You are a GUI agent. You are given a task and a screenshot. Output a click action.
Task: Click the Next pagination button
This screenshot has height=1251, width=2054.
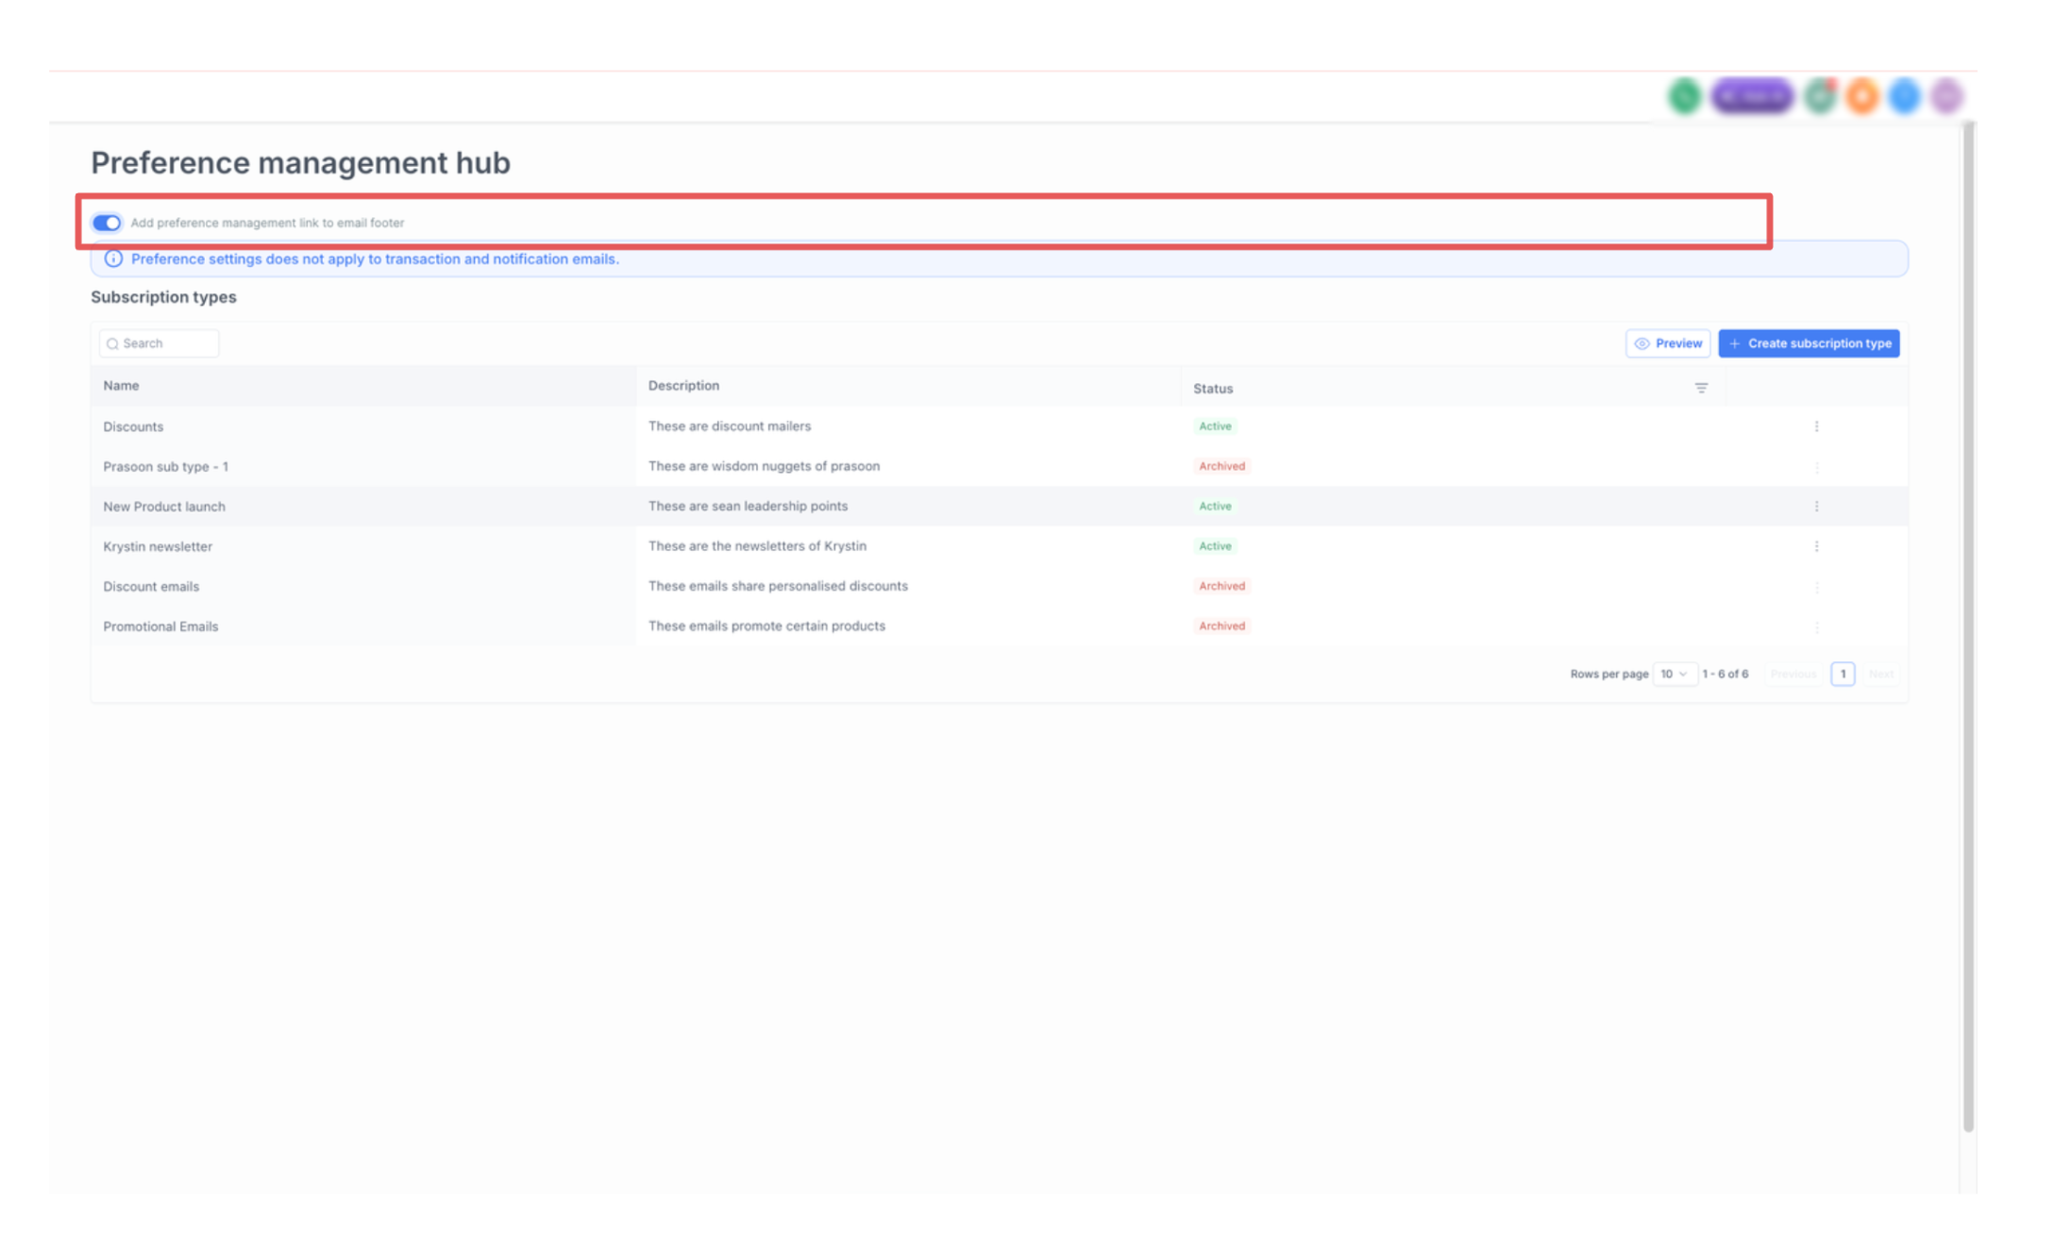click(x=1881, y=674)
